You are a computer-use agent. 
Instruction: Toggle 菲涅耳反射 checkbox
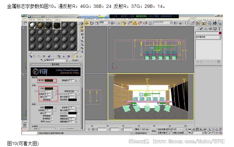pos(76,91)
